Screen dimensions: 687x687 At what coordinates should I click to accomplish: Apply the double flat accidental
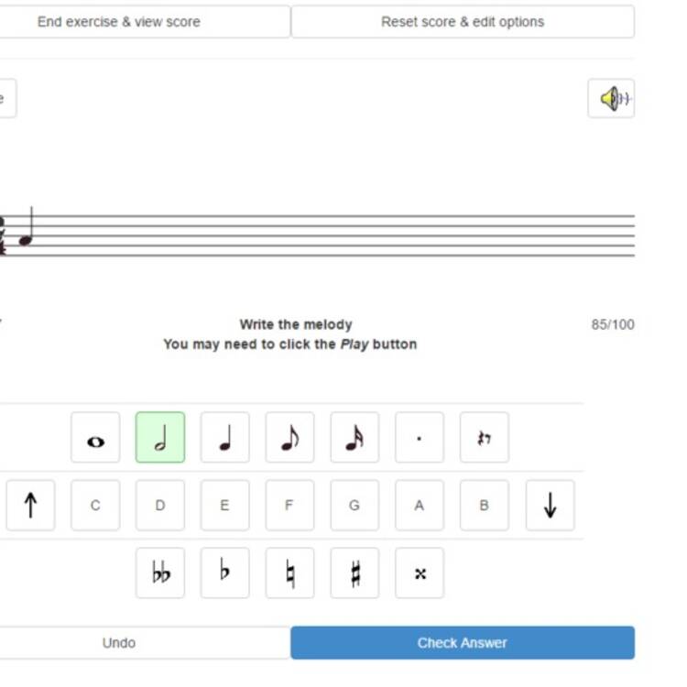[160, 572]
